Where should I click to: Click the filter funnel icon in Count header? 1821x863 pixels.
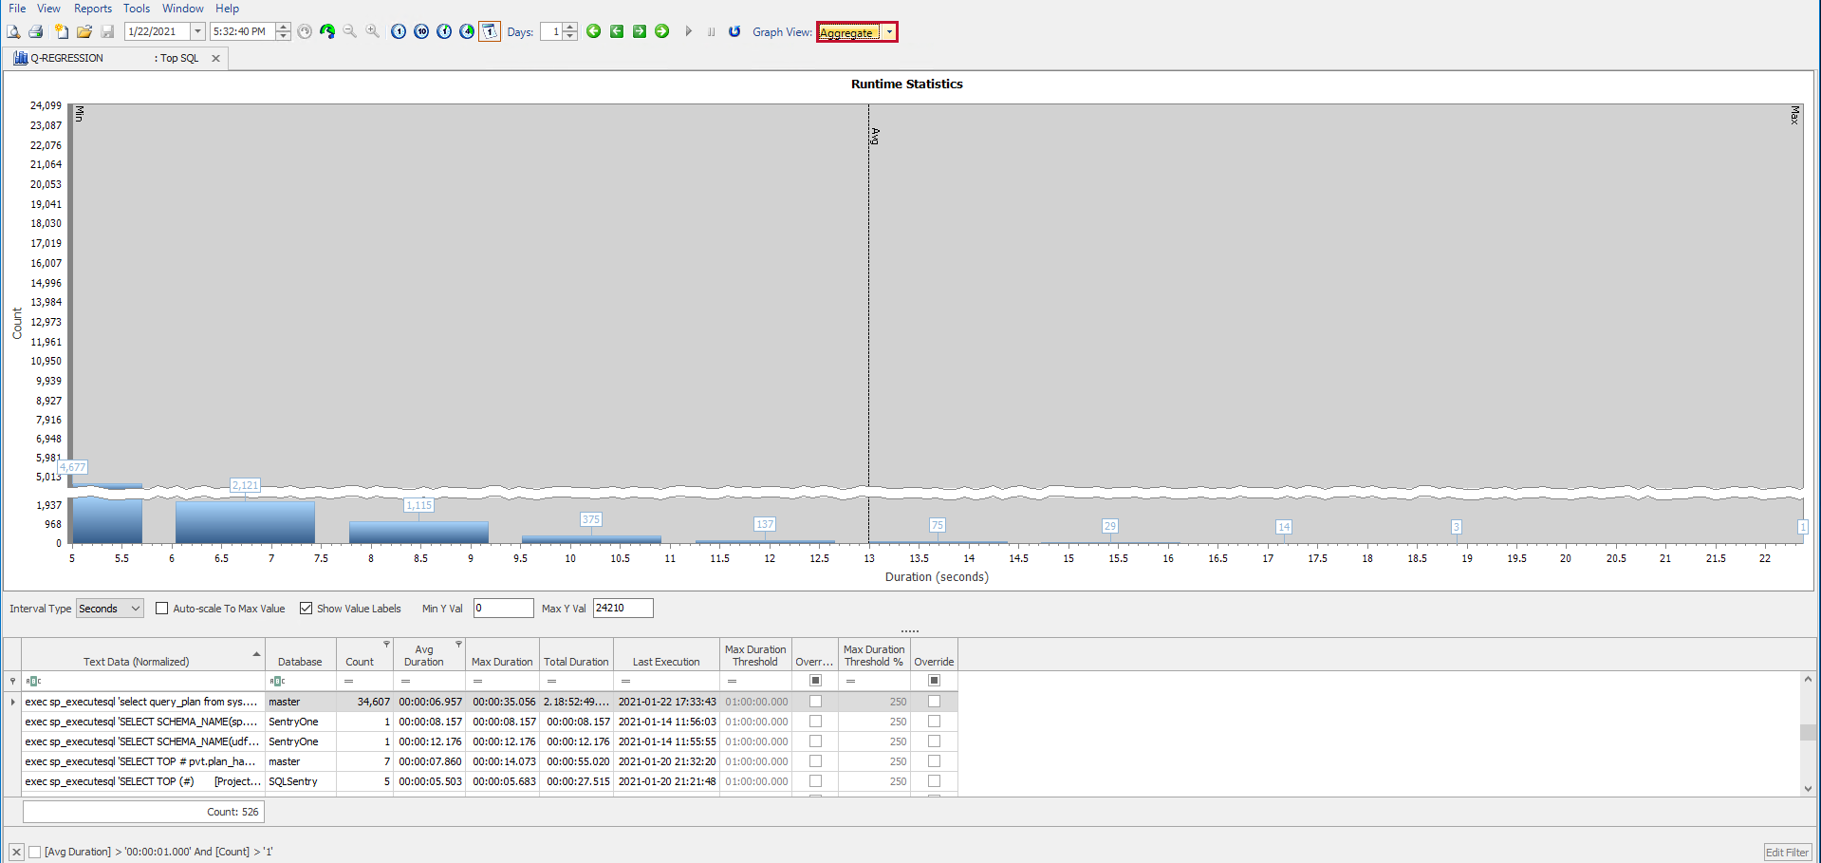point(386,644)
